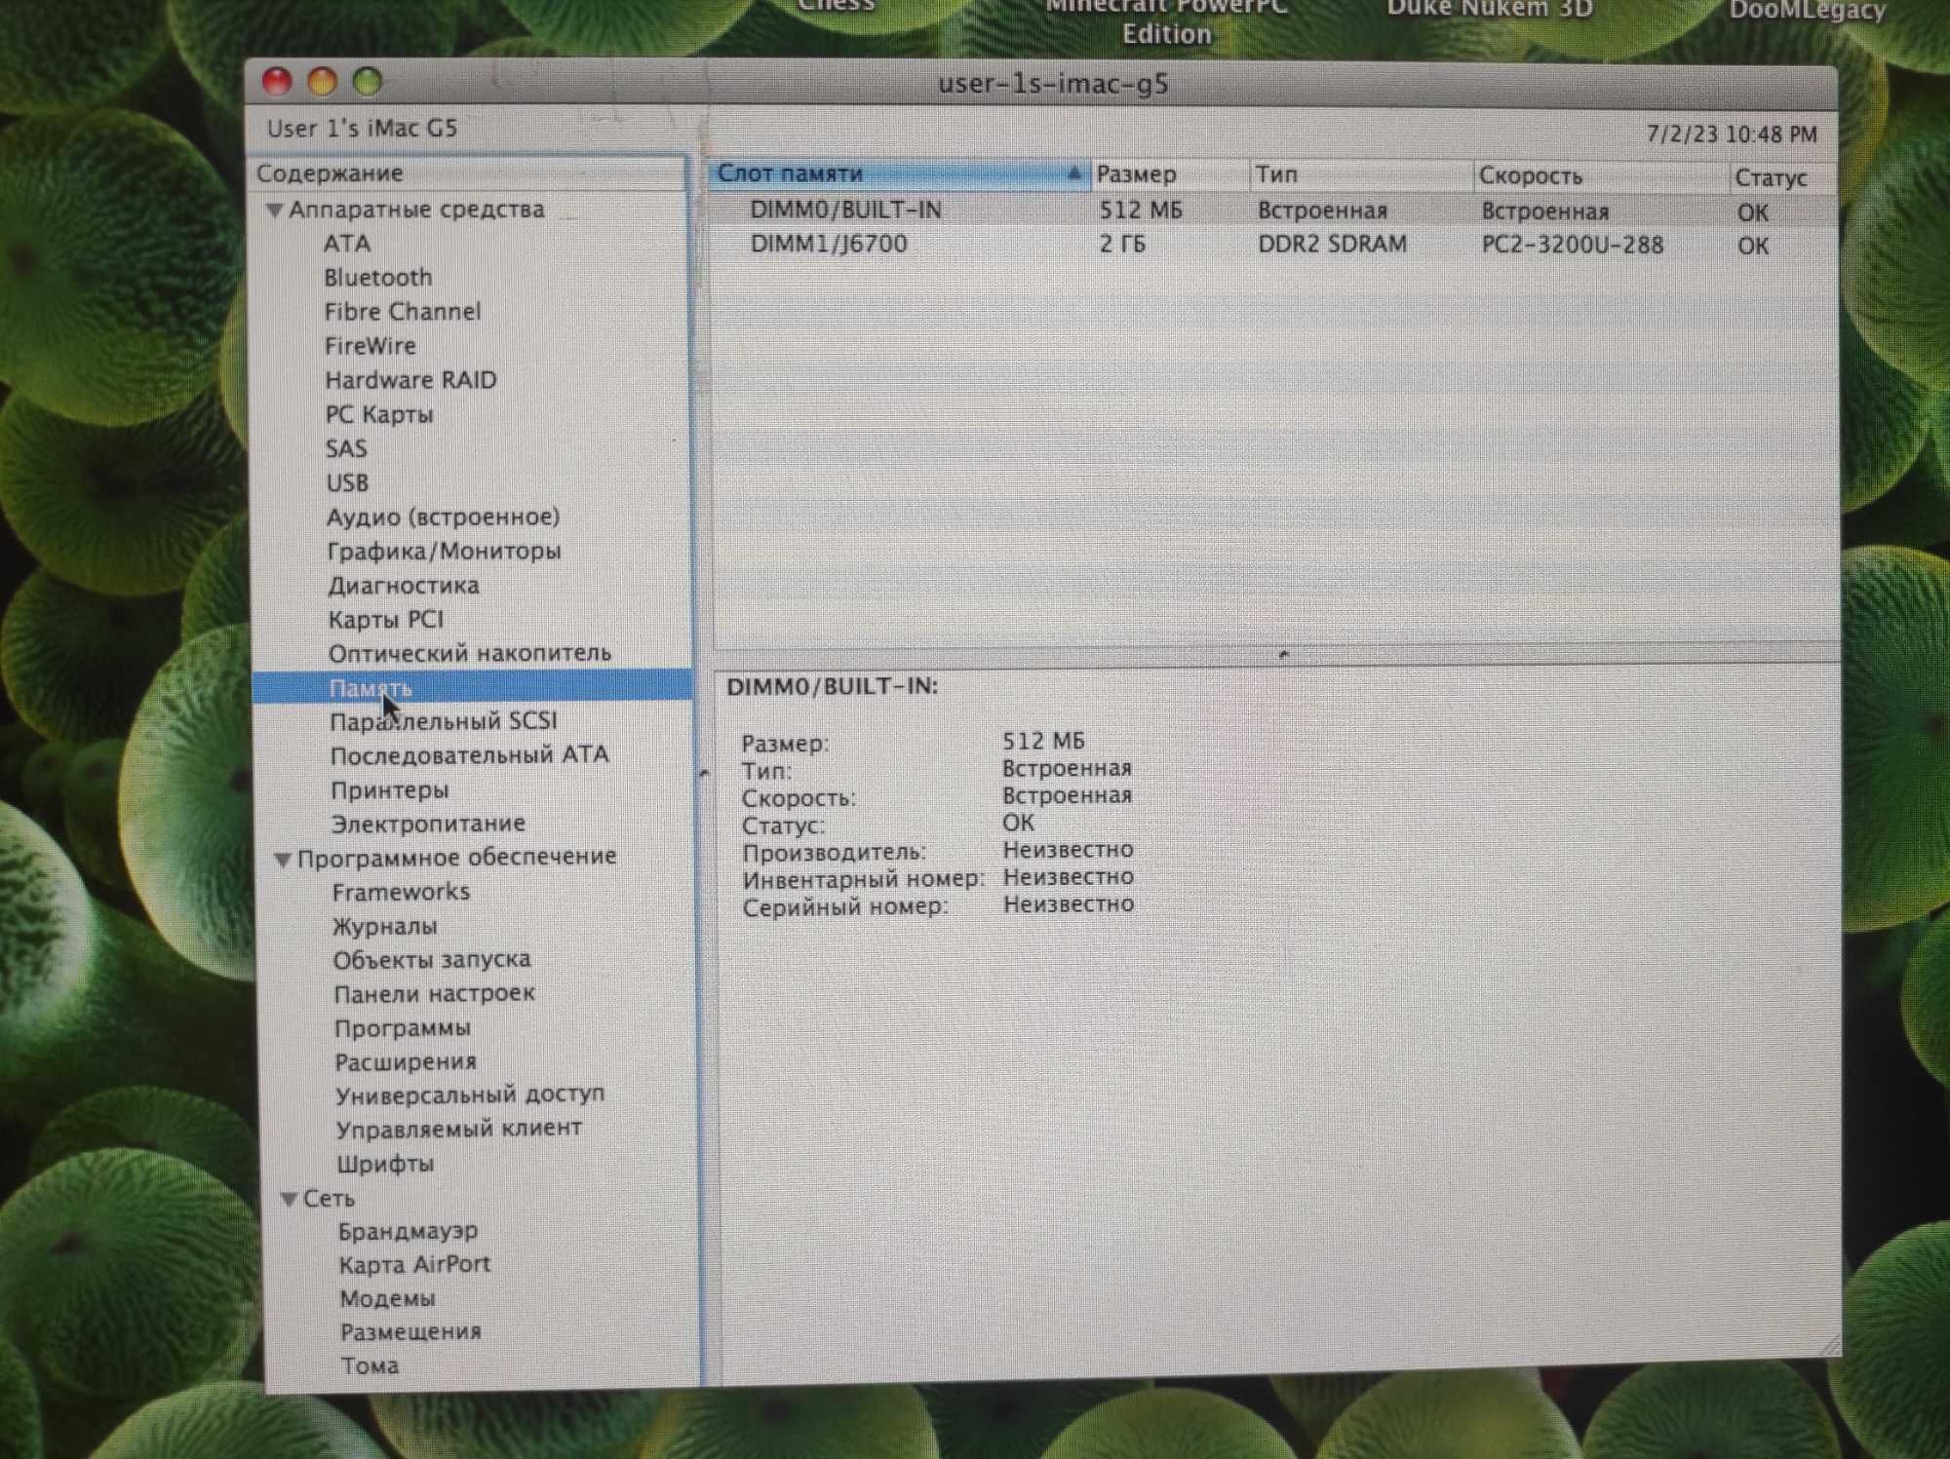Open Электропитание category

(x=428, y=824)
